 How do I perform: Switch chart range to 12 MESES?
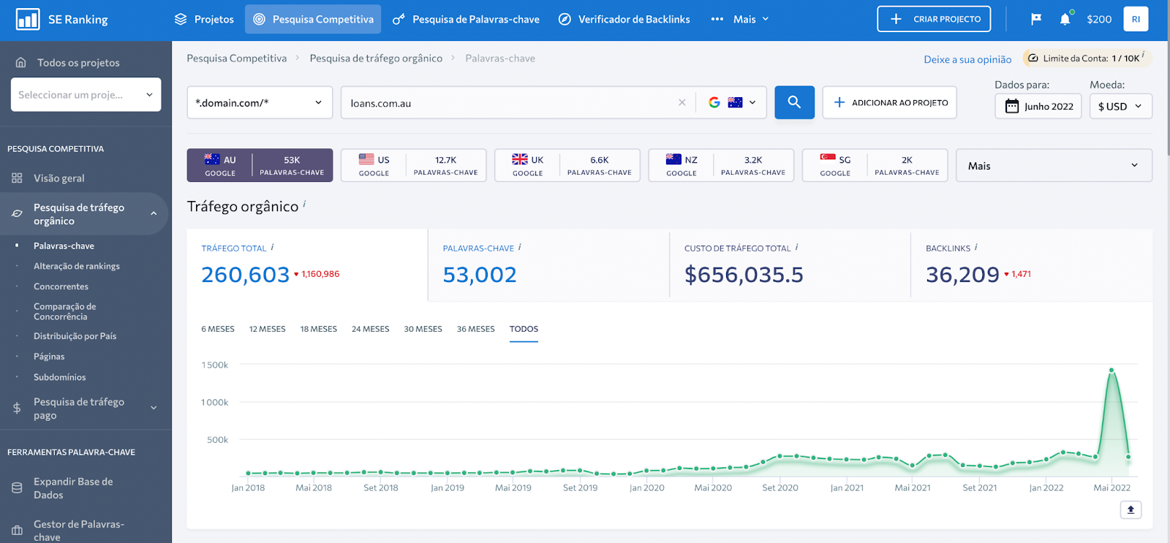[267, 329]
